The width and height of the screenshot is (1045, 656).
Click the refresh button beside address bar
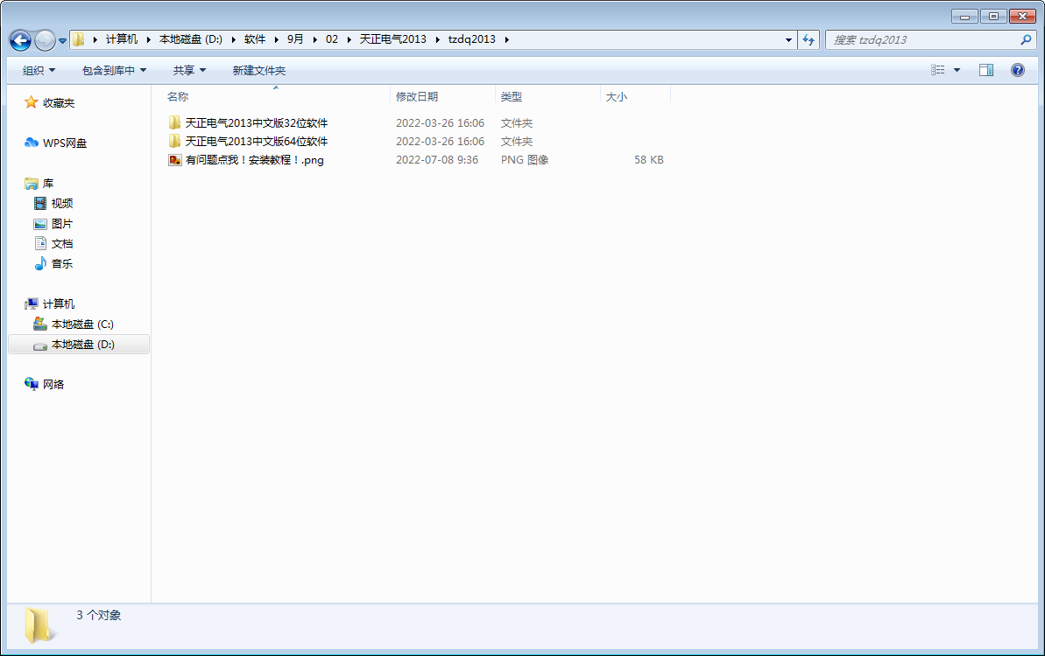[x=808, y=40]
